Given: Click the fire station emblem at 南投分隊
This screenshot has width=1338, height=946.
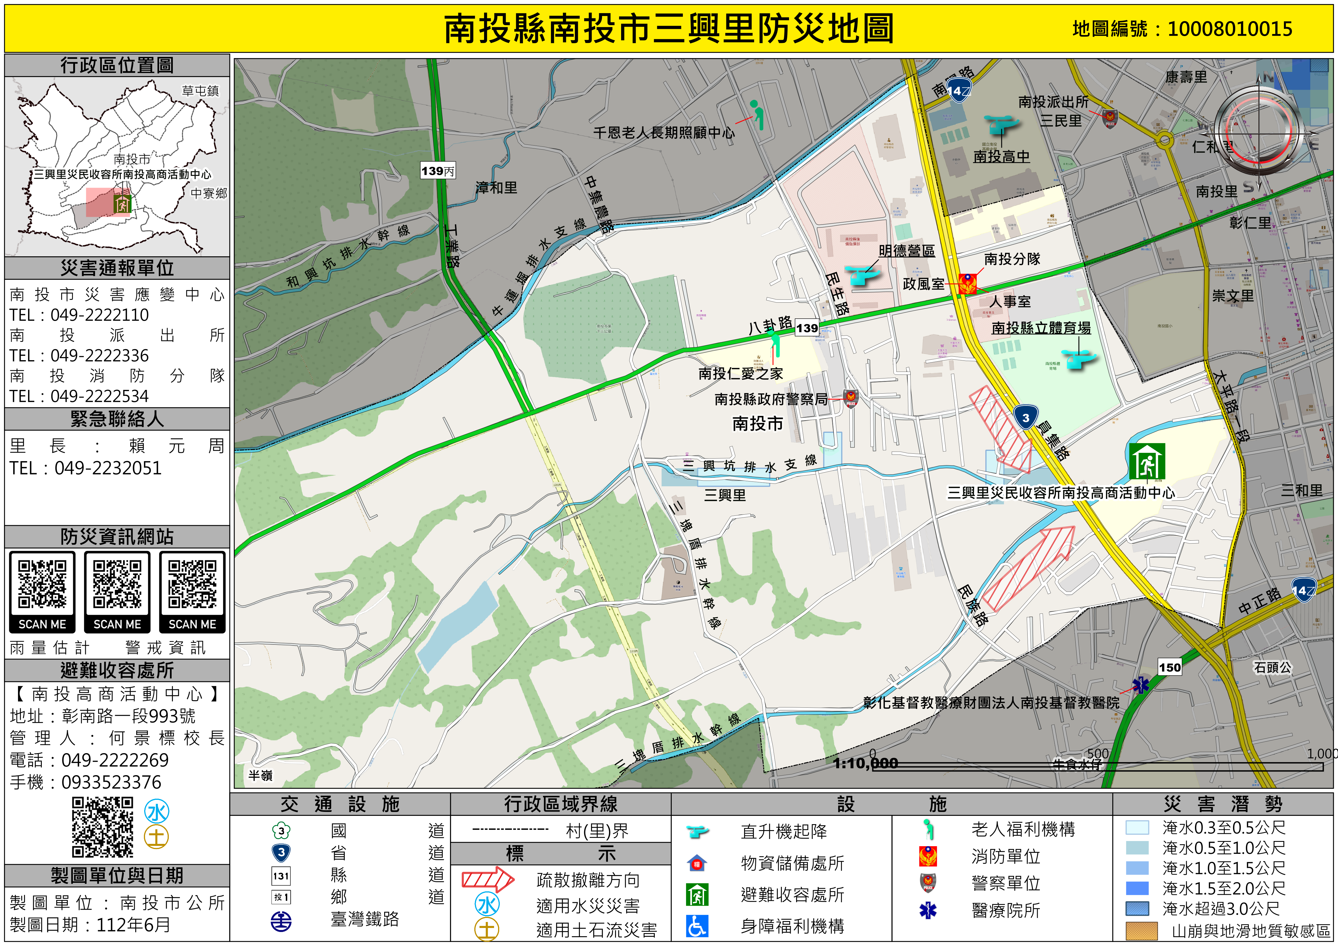Looking at the screenshot, I should 968,284.
